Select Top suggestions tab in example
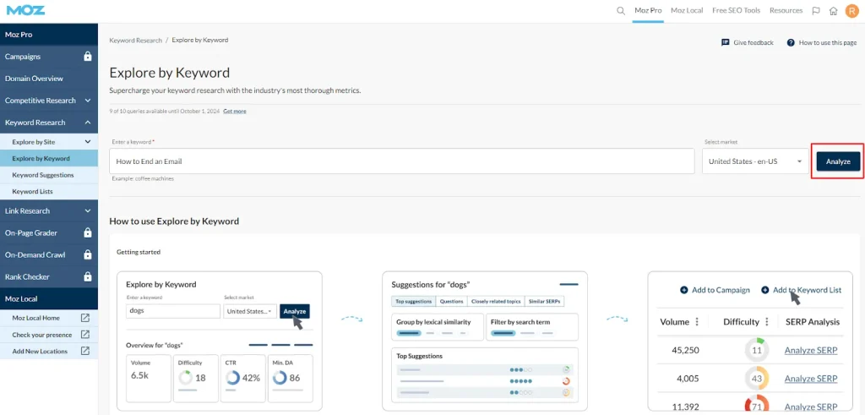The width and height of the screenshot is (865, 415). coord(414,301)
